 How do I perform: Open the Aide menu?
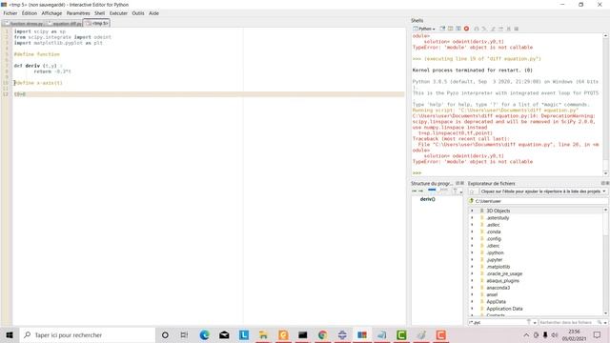pyautogui.click(x=153, y=13)
